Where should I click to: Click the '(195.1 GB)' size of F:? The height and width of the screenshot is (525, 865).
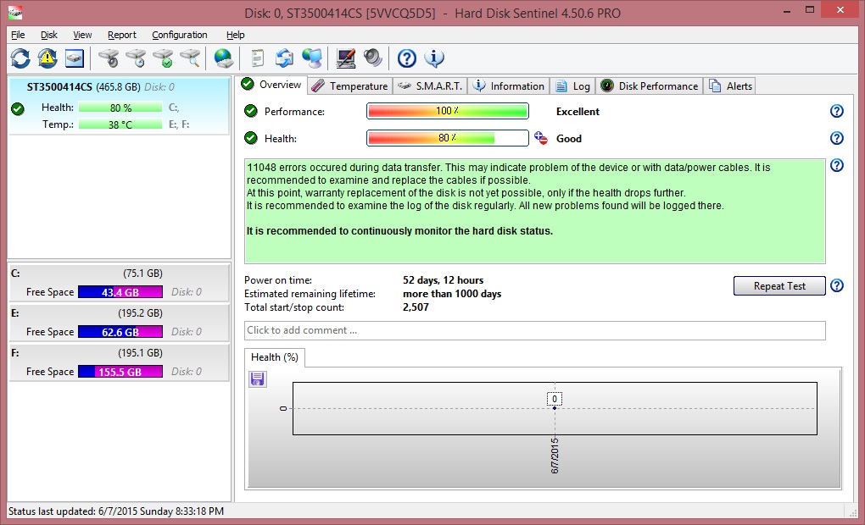click(140, 352)
